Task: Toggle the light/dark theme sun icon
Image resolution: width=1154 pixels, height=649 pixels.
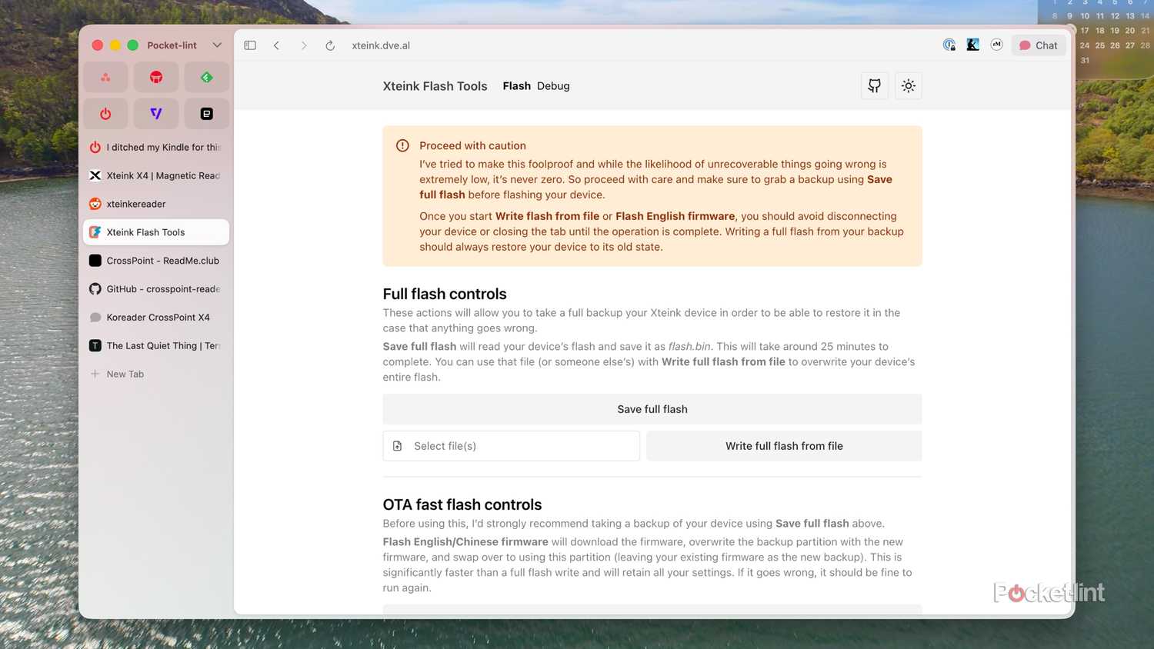Action: (x=908, y=86)
